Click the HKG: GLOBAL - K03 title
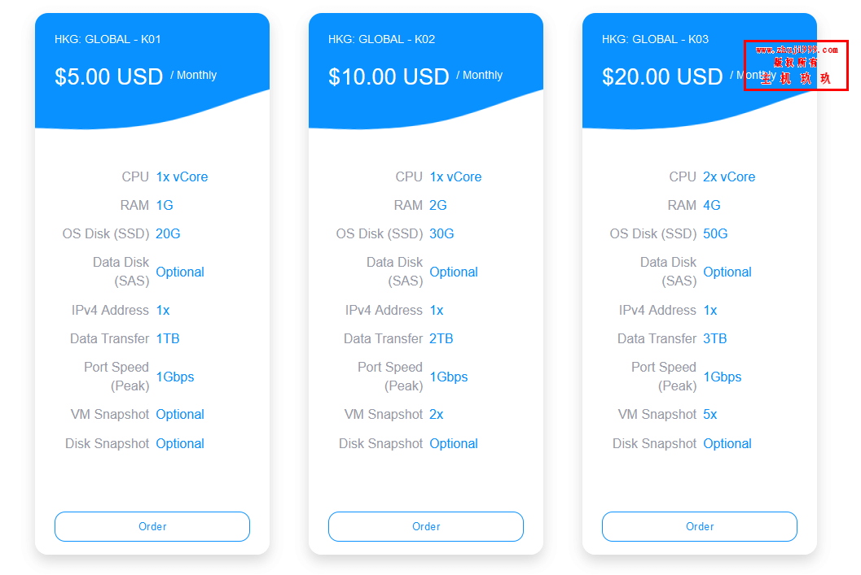Image resolution: width=861 pixels, height=575 pixels. coord(655,40)
